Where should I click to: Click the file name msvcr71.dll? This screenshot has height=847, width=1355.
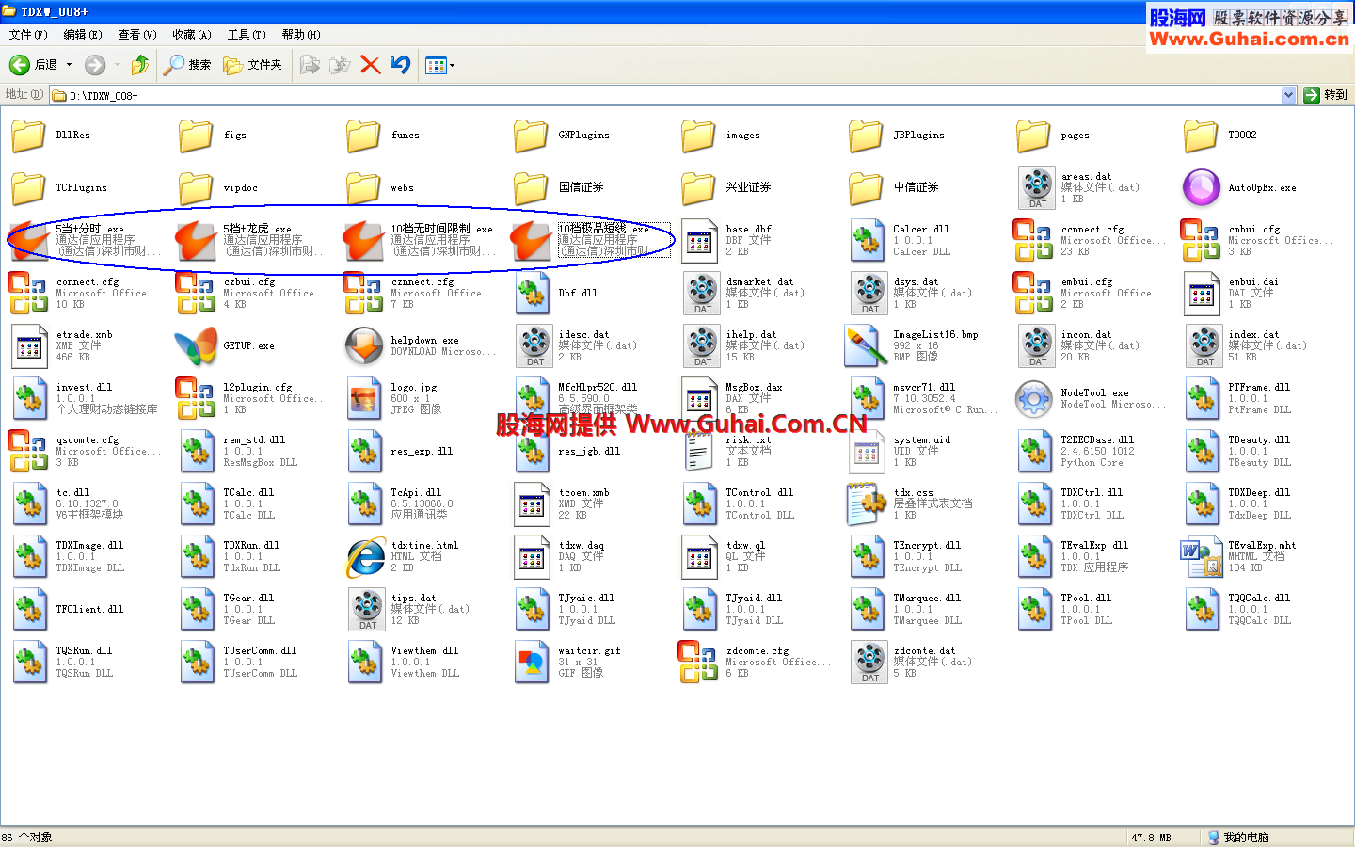tap(924, 387)
